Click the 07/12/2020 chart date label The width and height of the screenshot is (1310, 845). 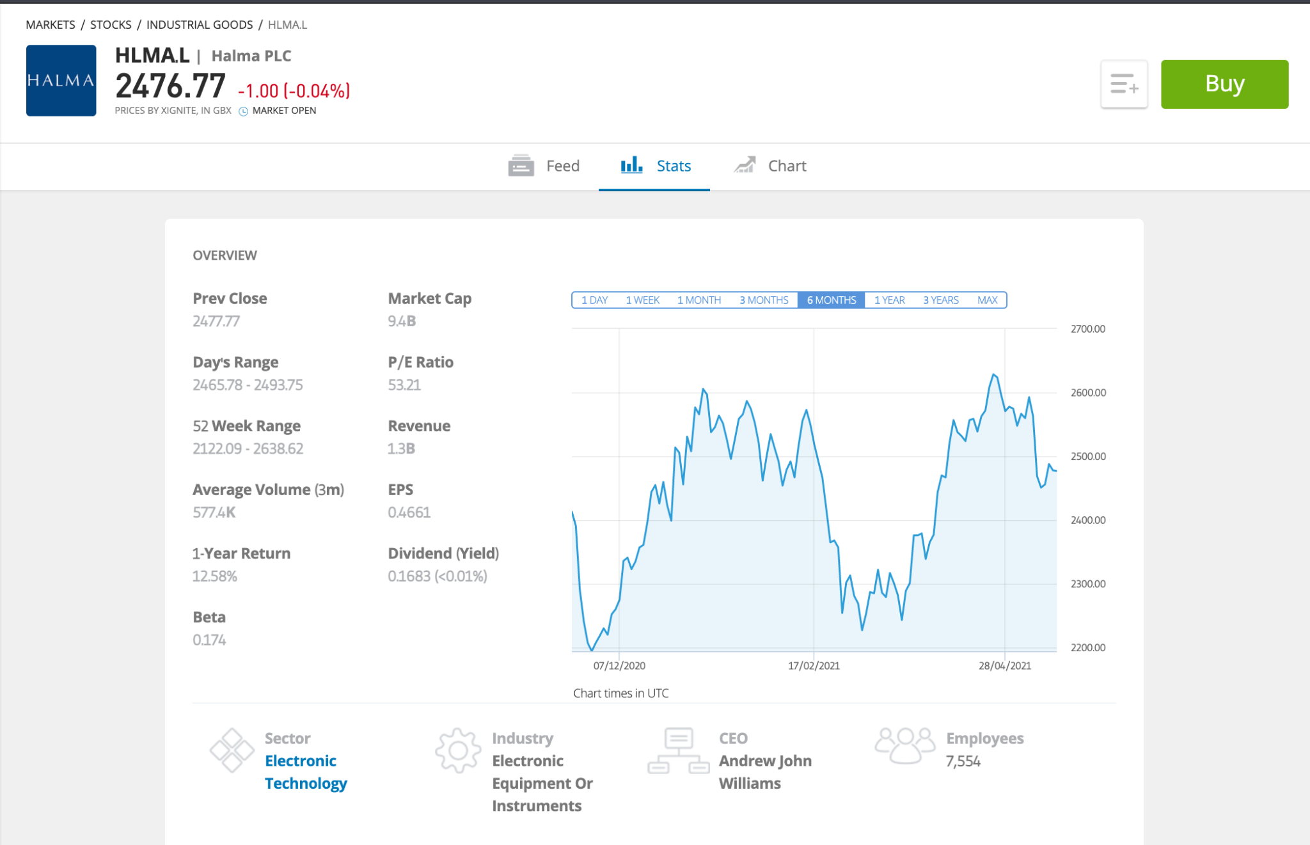tap(619, 666)
